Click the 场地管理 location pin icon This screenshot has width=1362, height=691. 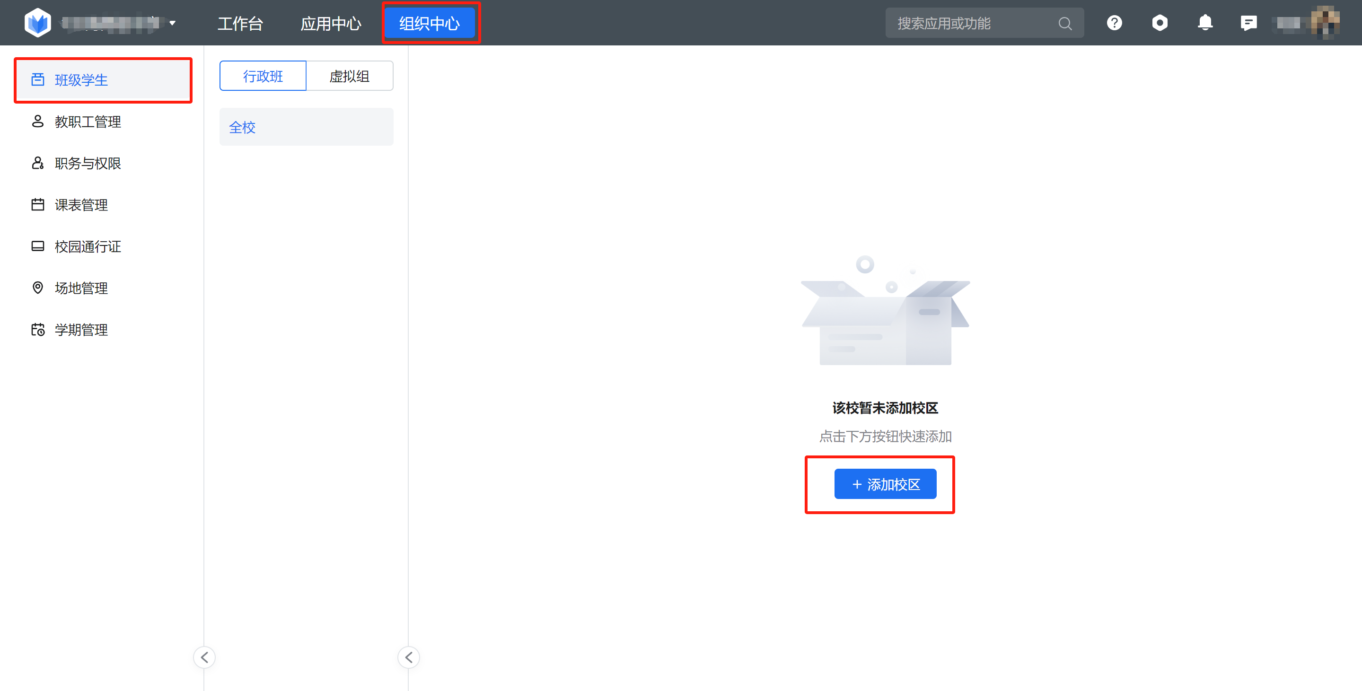point(37,288)
